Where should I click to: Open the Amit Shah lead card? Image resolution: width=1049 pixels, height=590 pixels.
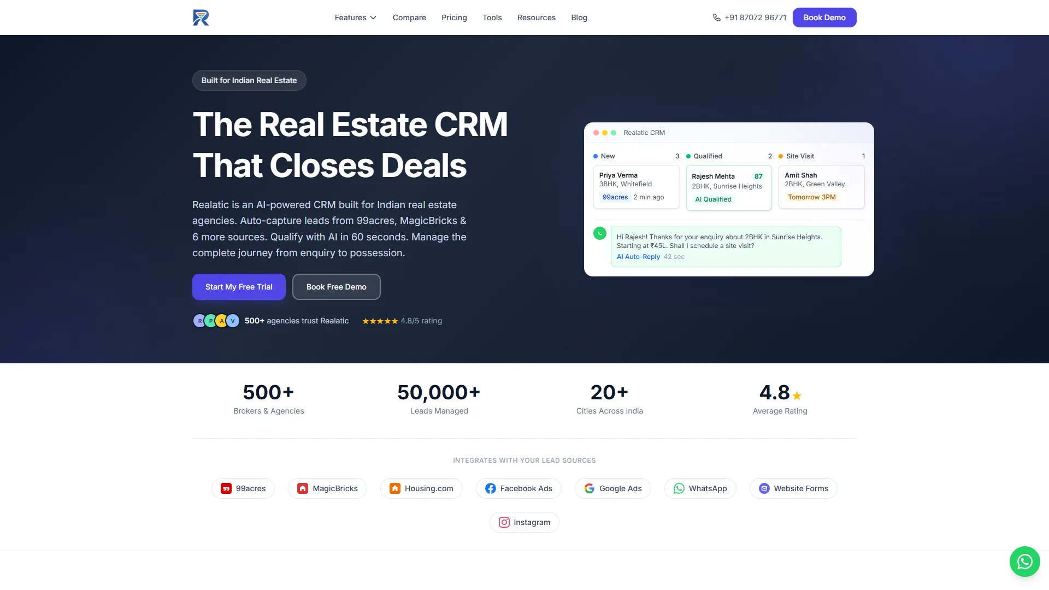point(821,187)
